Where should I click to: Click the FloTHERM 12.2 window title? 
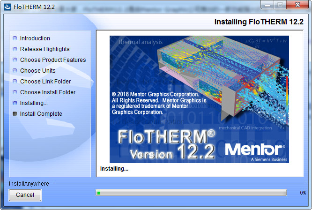(x=34, y=7)
